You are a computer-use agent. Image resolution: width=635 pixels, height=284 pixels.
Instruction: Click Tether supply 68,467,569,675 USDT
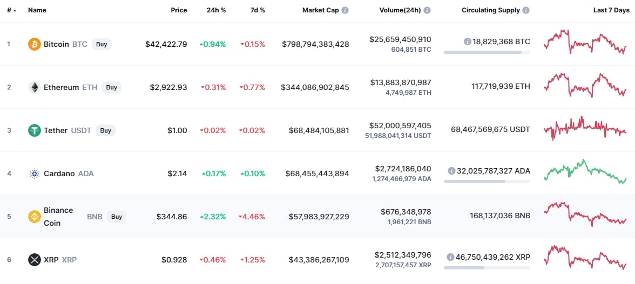pos(490,129)
